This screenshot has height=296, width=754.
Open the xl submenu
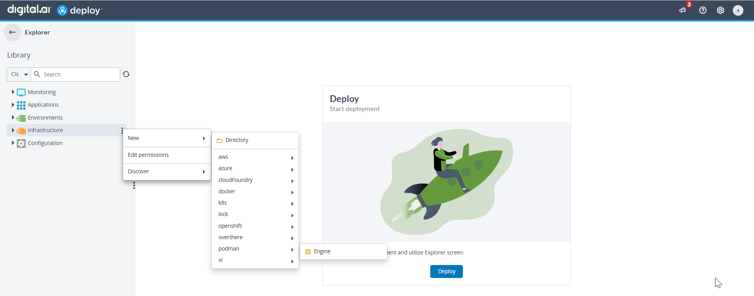coord(255,260)
